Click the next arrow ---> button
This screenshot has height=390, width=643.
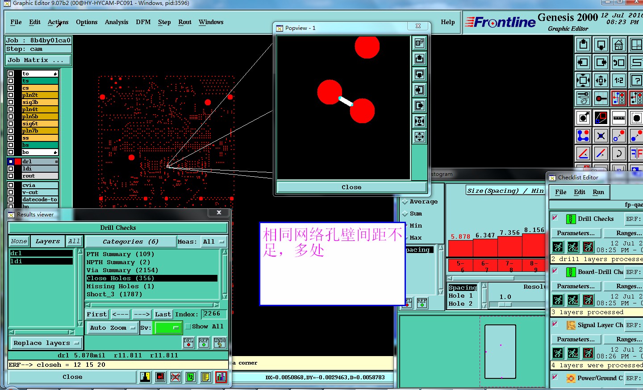coord(142,314)
